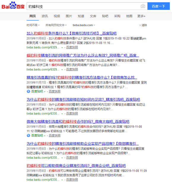Click the 百度一下 search button
This screenshot has width=172, height=182.
pos(158,6)
